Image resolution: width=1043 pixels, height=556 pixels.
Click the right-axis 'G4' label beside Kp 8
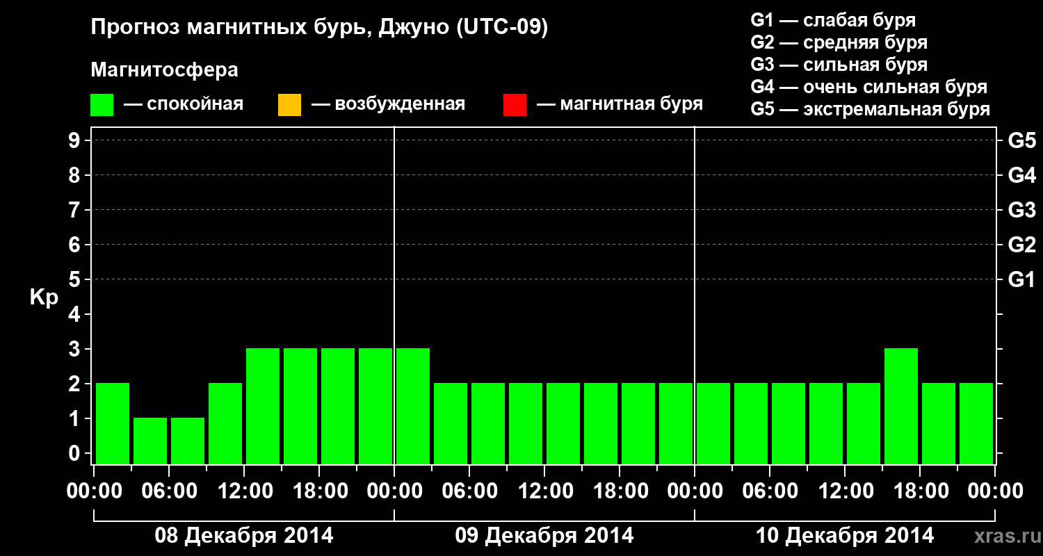pyautogui.click(x=1022, y=175)
